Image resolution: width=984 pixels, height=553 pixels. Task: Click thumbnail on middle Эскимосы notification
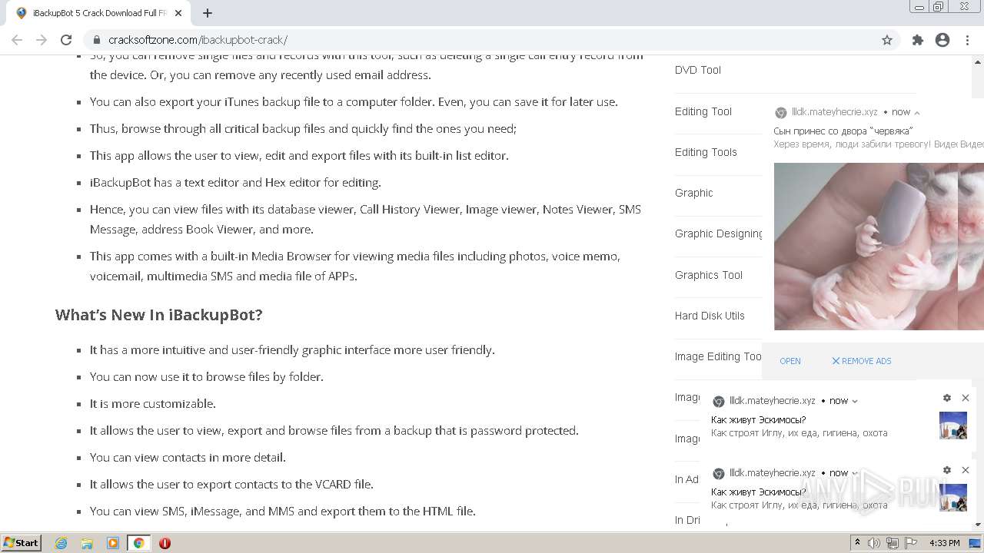pos(953,426)
